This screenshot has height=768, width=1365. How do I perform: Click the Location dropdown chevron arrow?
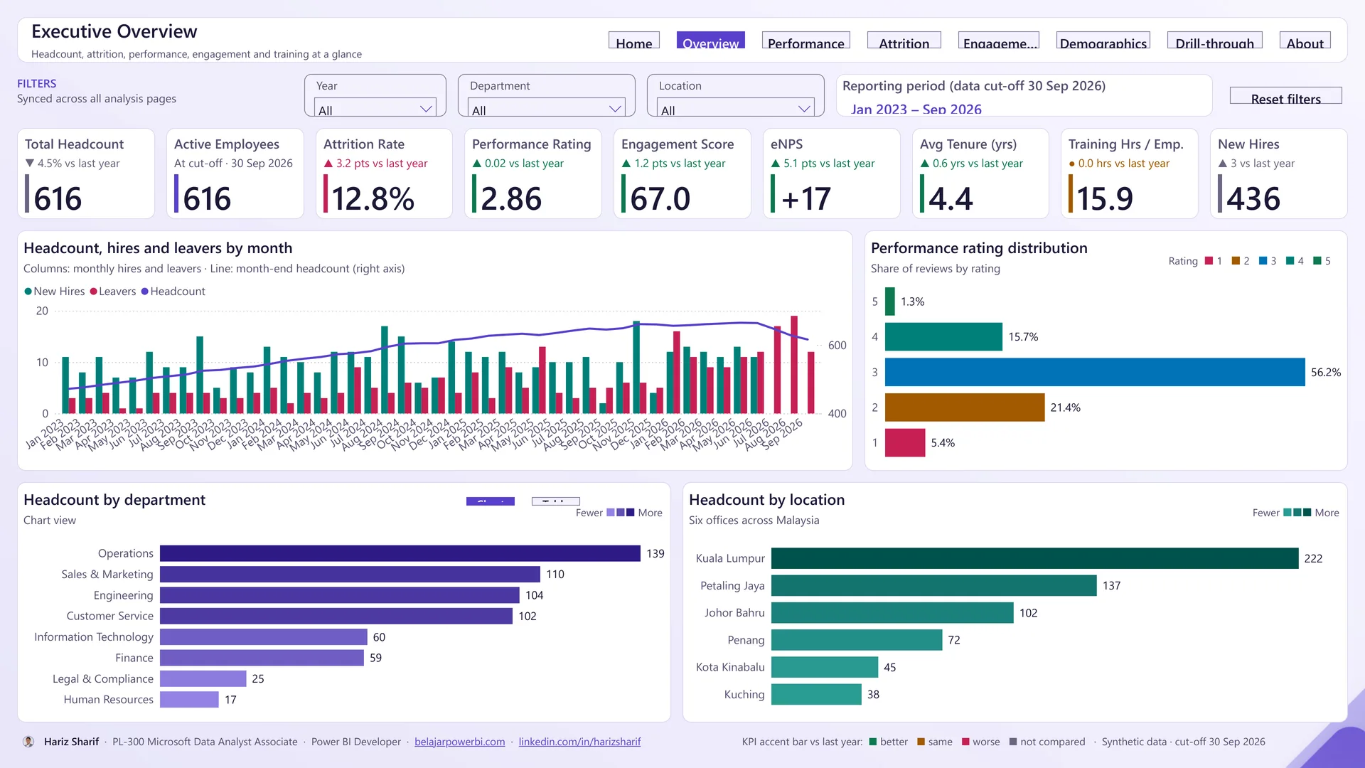(x=804, y=109)
